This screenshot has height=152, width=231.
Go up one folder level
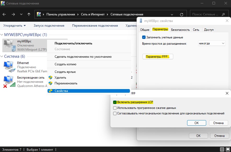point(29,14)
